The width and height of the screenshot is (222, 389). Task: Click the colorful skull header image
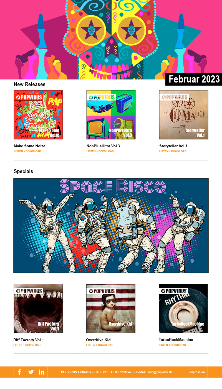pyautogui.click(x=111, y=40)
